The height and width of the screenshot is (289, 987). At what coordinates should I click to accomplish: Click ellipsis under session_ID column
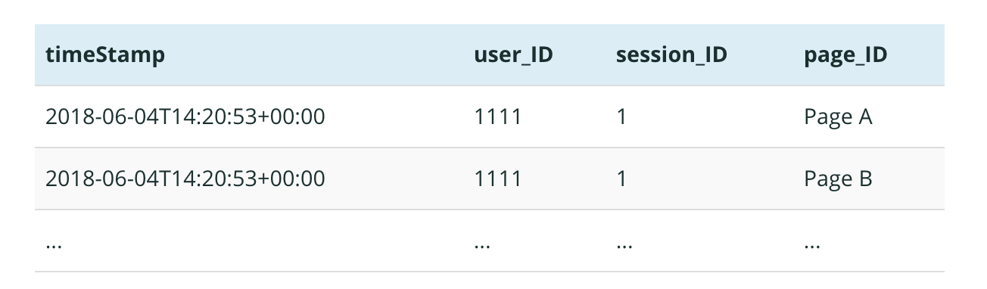pos(624,245)
